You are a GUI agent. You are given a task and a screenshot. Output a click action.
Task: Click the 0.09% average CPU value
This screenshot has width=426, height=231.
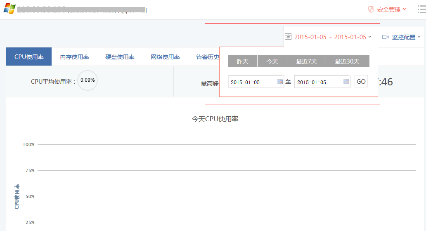point(88,80)
